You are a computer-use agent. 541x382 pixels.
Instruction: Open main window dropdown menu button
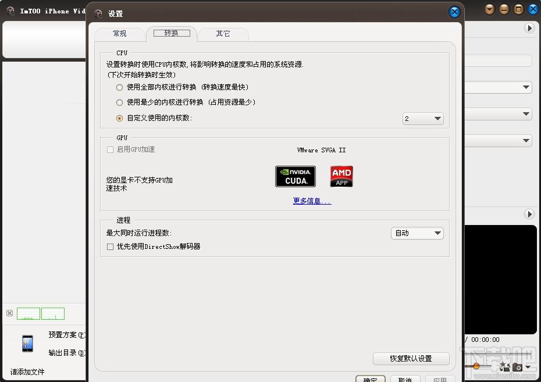click(489, 9)
